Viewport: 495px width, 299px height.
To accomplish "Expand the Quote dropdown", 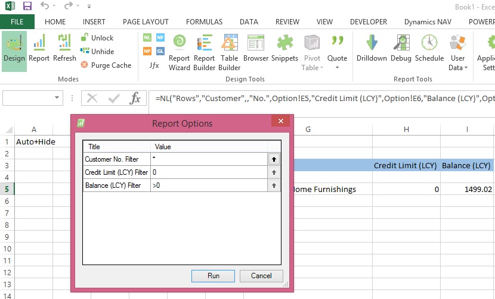I will pyautogui.click(x=337, y=67).
